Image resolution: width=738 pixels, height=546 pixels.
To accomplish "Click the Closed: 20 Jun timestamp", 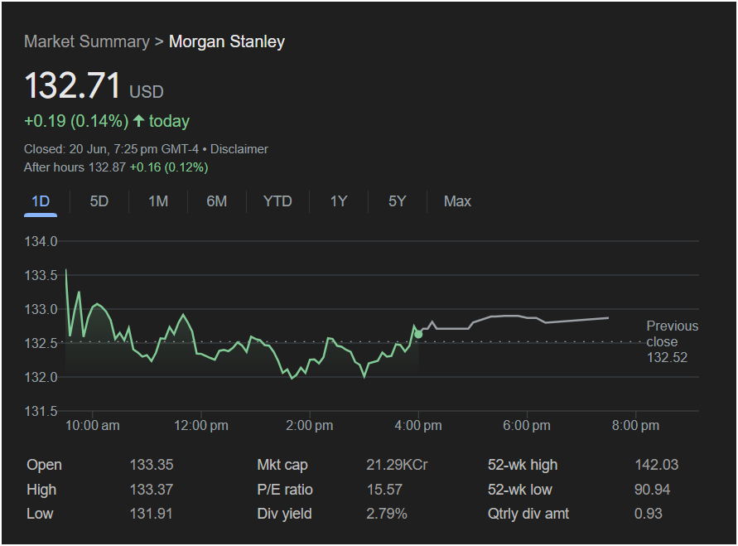I will 111,149.
